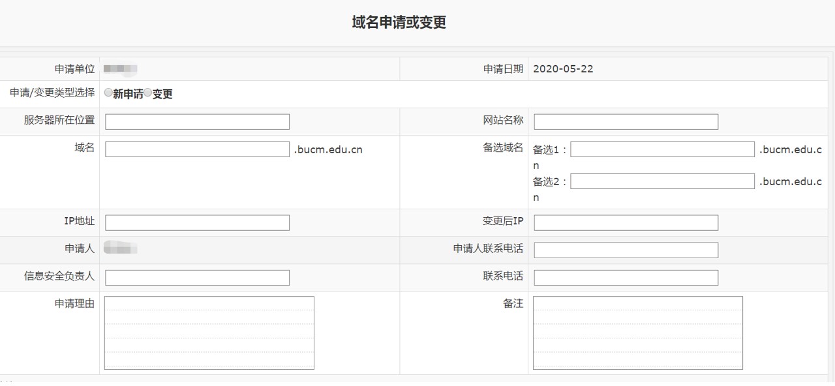Focus the 变更后IP text box
The width and height of the screenshot is (835, 386).
pyautogui.click(x=626, y=222)
